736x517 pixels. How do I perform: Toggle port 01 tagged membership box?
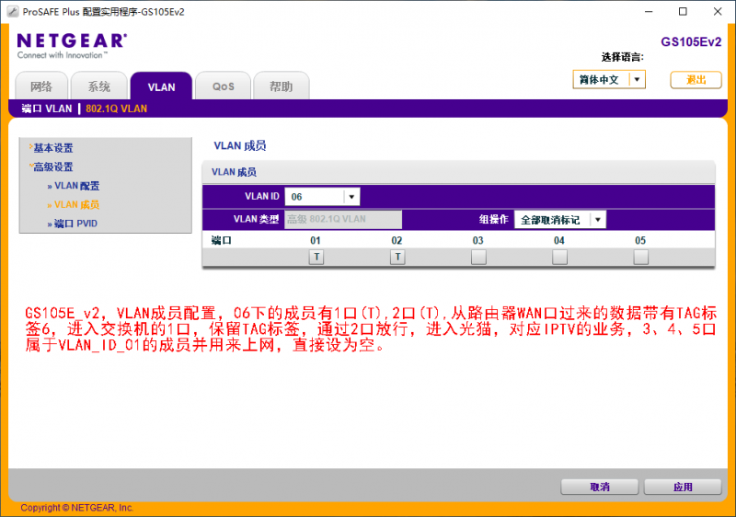pyautogui.click(x=316, y=257)
